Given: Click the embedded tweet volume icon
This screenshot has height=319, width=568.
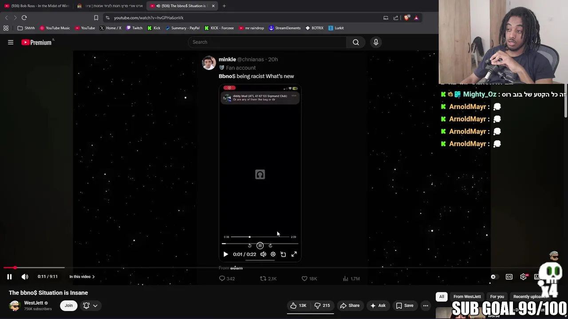Looking at the screenshot, I should coord(263,254).
